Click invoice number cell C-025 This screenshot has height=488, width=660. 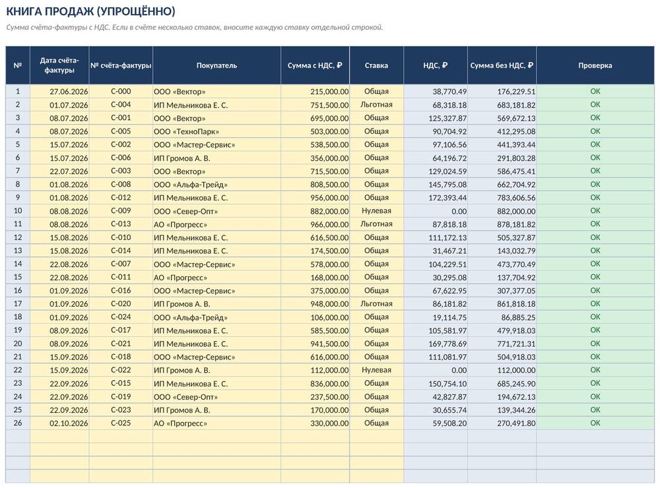pos(121,423)
